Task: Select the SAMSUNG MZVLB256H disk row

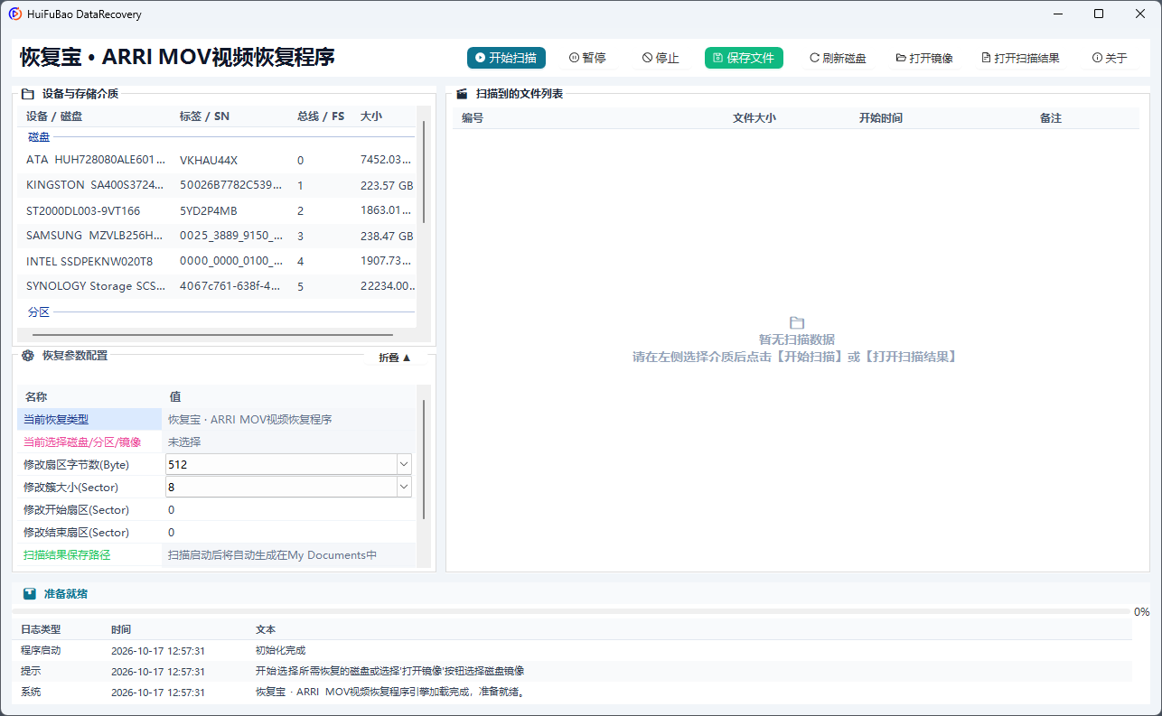Action: click(x=217, y=236)
